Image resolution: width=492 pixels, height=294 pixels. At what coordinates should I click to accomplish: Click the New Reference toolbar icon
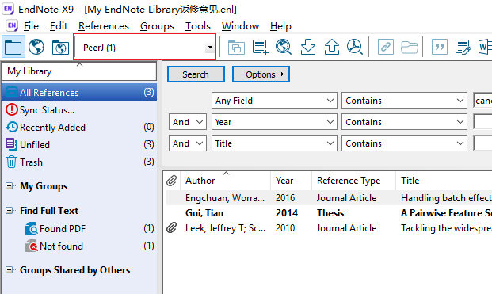(260, 48)
